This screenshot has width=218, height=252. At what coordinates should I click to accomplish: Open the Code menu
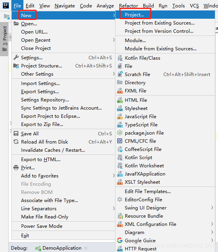coord(86,6)
